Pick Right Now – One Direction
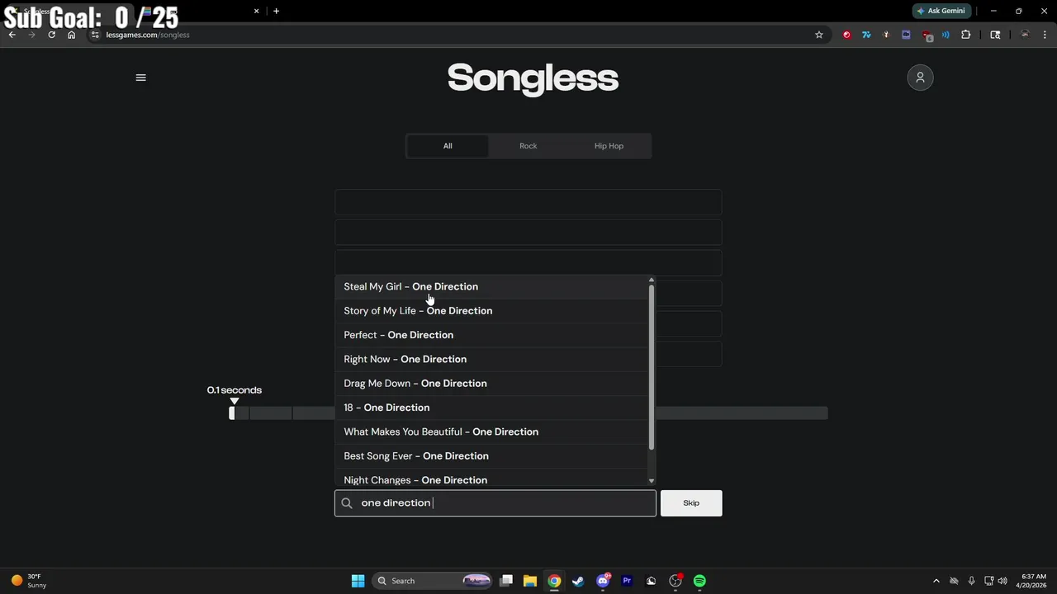The height and width of the screenshot is (594, 1057). pyautogui.click(x=492, y=359)
